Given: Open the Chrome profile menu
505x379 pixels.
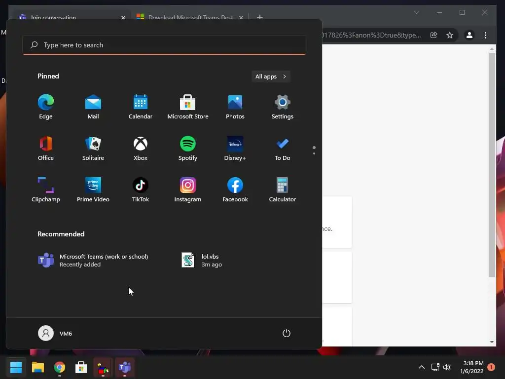Looking at the screenshot, I should (x=469, y=35).
